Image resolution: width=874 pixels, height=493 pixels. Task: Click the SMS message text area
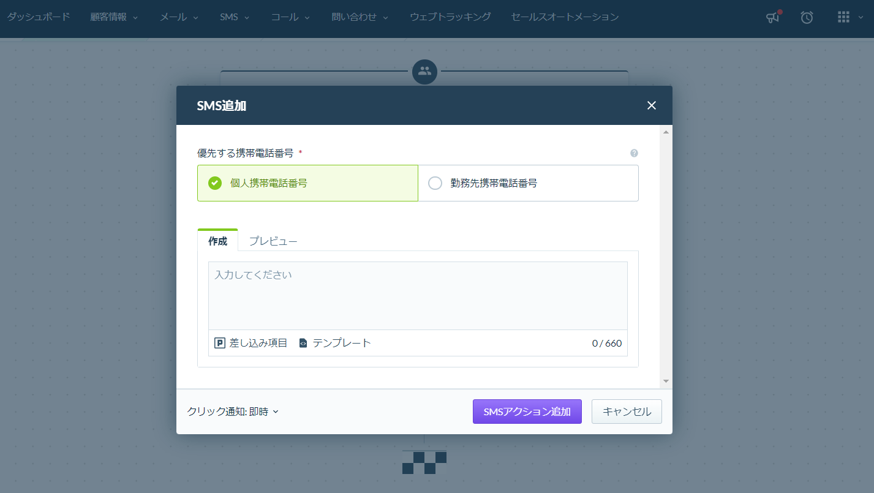418,296
